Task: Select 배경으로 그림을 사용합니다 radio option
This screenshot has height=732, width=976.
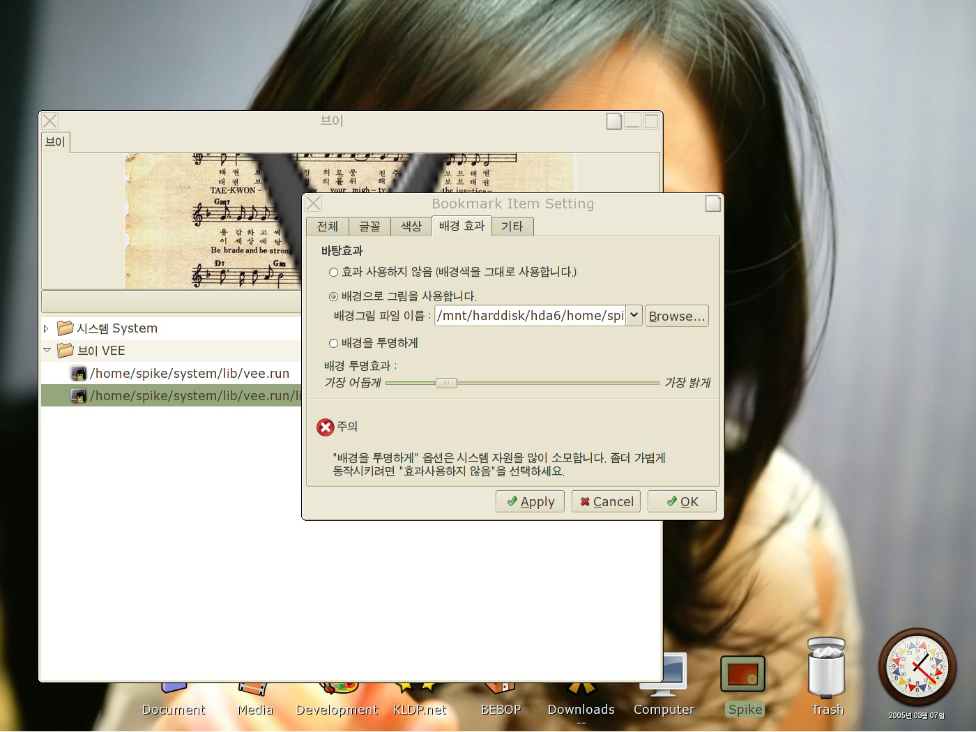Action: point(334,297)
